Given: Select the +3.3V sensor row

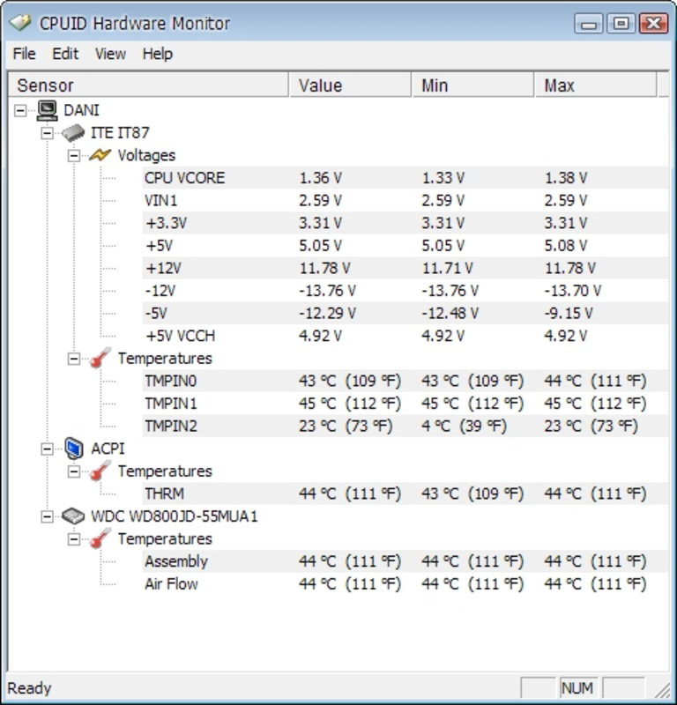Looking at the screenshot, I should point(405,223).
